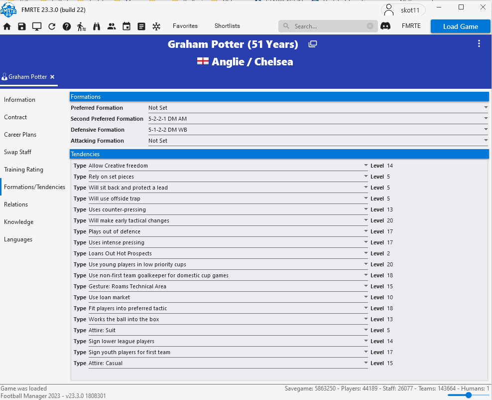Open Help via the question mark icon

(66, 26)
